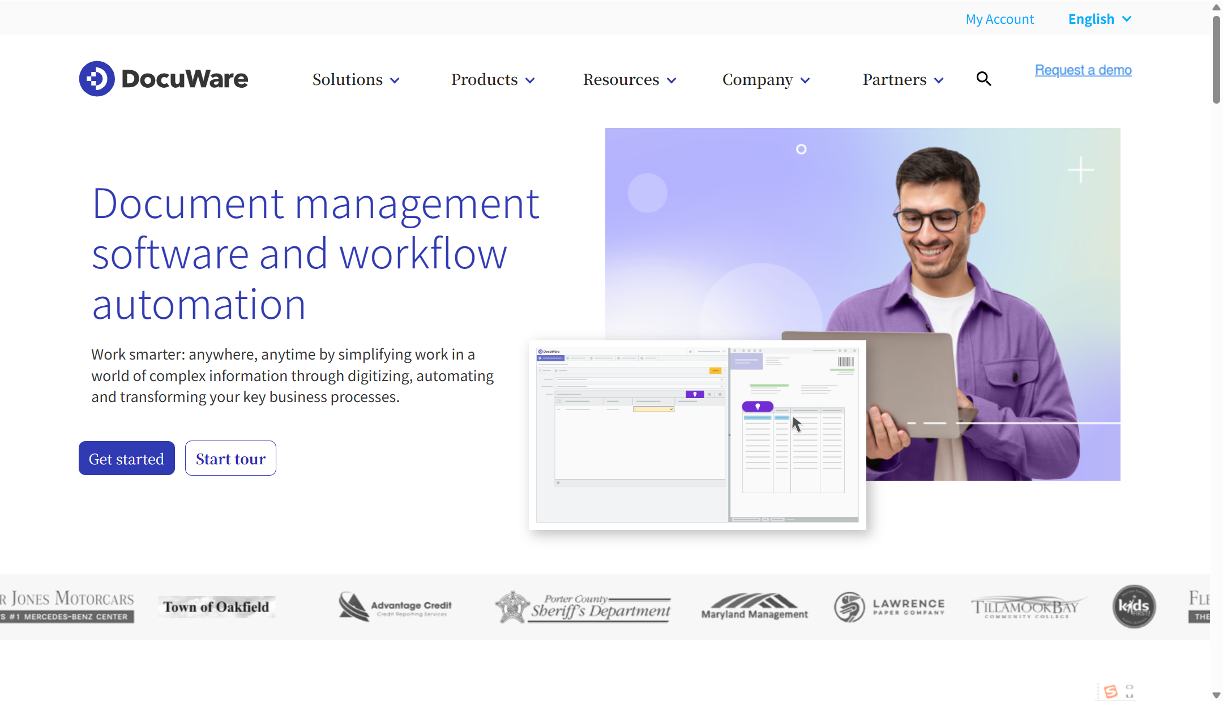The width and height of the screenshot is (1223, 701).
Task: Click the DocuWare logo icon
Action: (97, 79)
